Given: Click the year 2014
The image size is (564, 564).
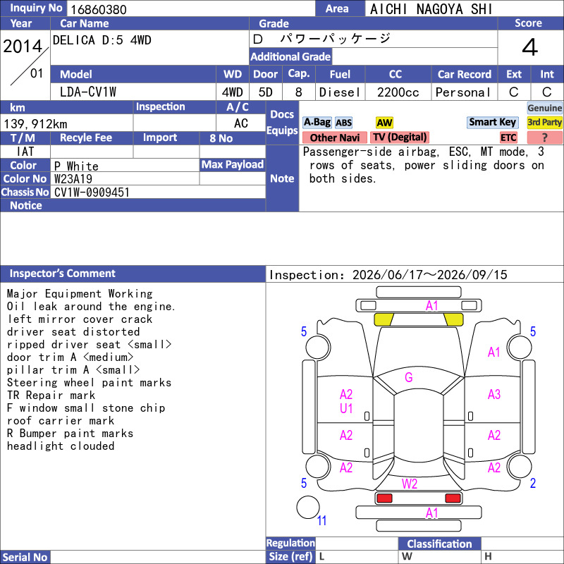Looking at the screenshot, I should point(23,47).
